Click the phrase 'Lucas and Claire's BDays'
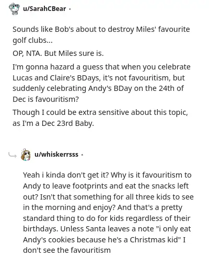Screen dimensions: 209x269 coord(56,78)
